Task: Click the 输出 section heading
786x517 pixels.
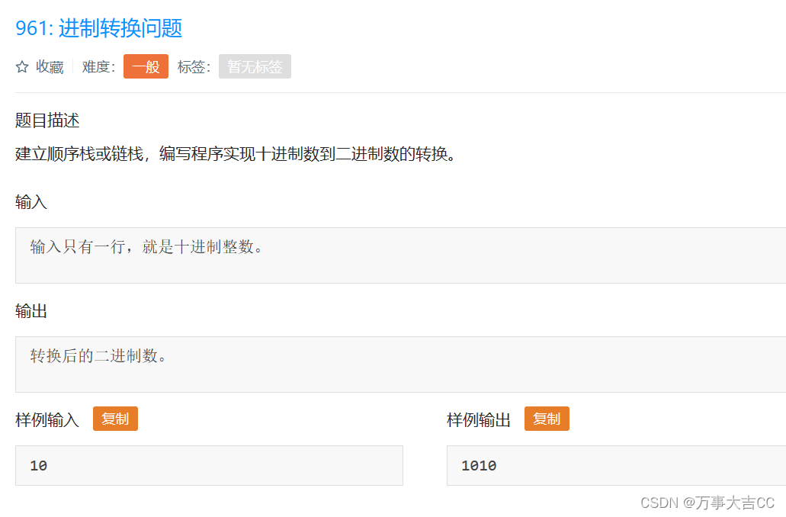Action: tap(31, 311)
